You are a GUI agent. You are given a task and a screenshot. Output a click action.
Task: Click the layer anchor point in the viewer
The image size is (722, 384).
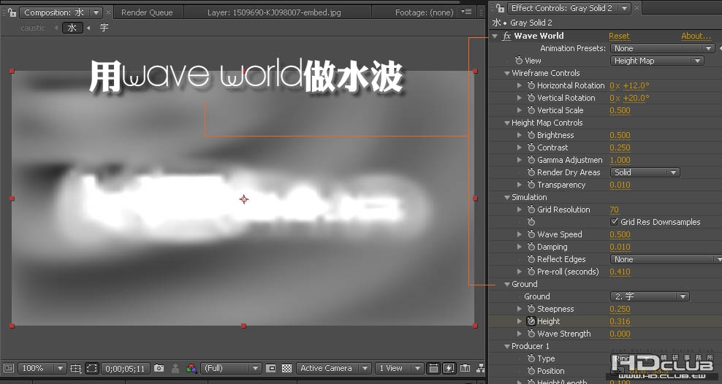click(x=243, y=199)
